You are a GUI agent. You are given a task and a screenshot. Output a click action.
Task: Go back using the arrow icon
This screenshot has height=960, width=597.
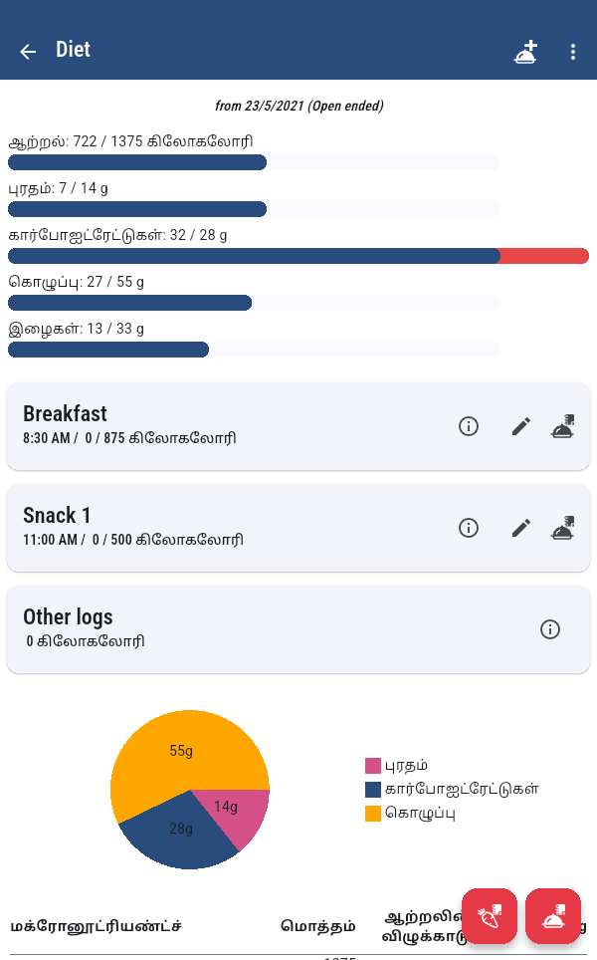tap(28, 52)
